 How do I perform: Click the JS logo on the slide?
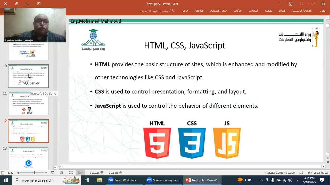227,143
